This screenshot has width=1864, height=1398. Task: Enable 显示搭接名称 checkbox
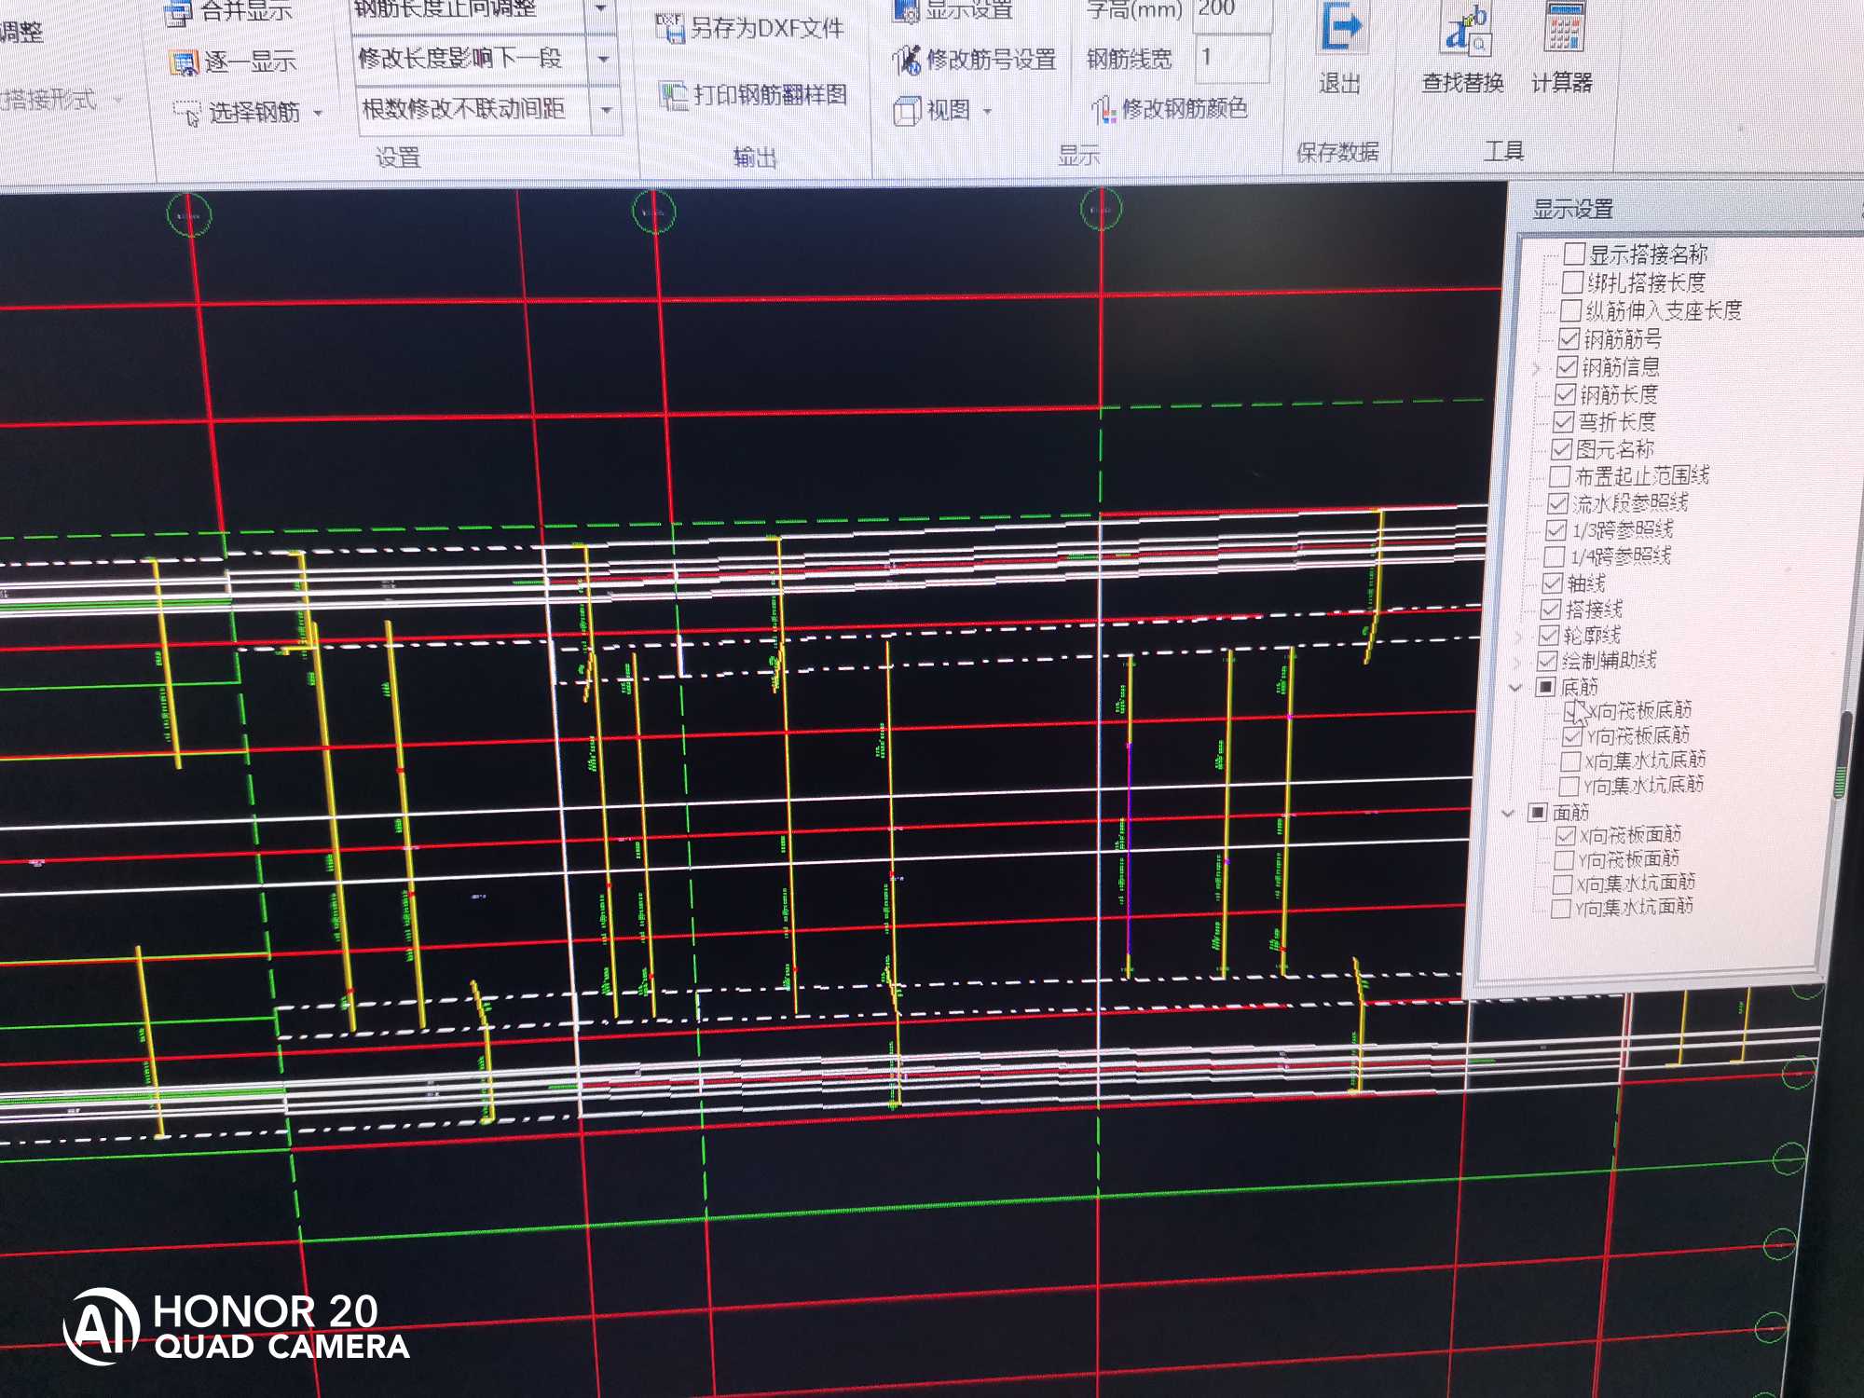(1574, 254)
